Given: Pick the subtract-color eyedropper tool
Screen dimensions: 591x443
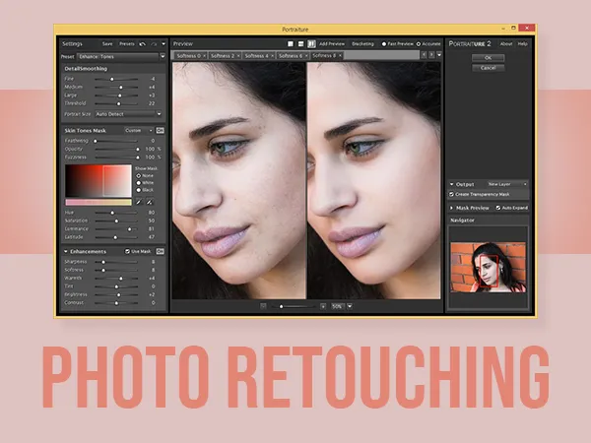Looking at the screenshot, I should coord(150,202).
